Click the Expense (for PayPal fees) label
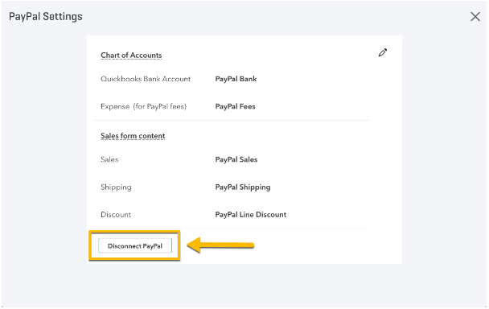Image resolution: width=489 pixels, height=309 pixels. (143, 106)
